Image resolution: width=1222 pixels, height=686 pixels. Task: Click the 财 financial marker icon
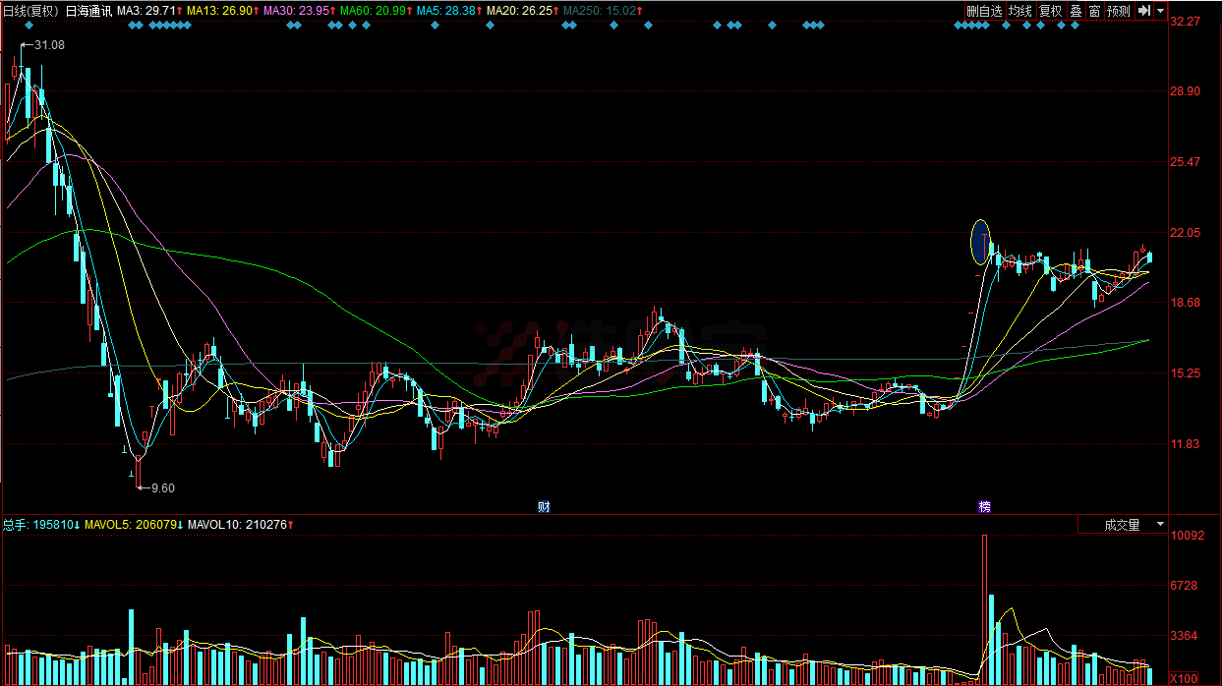[x=543, y=507]
